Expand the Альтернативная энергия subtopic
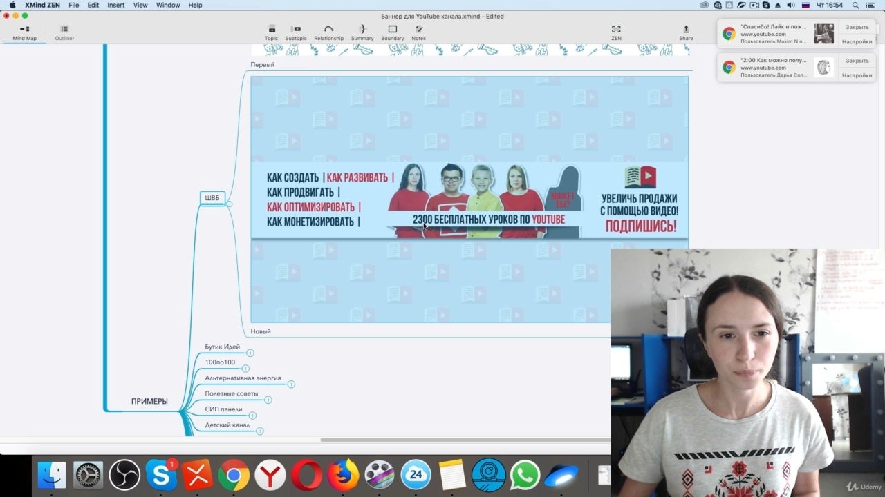885x497 pixels. click(x=291, y=384)
